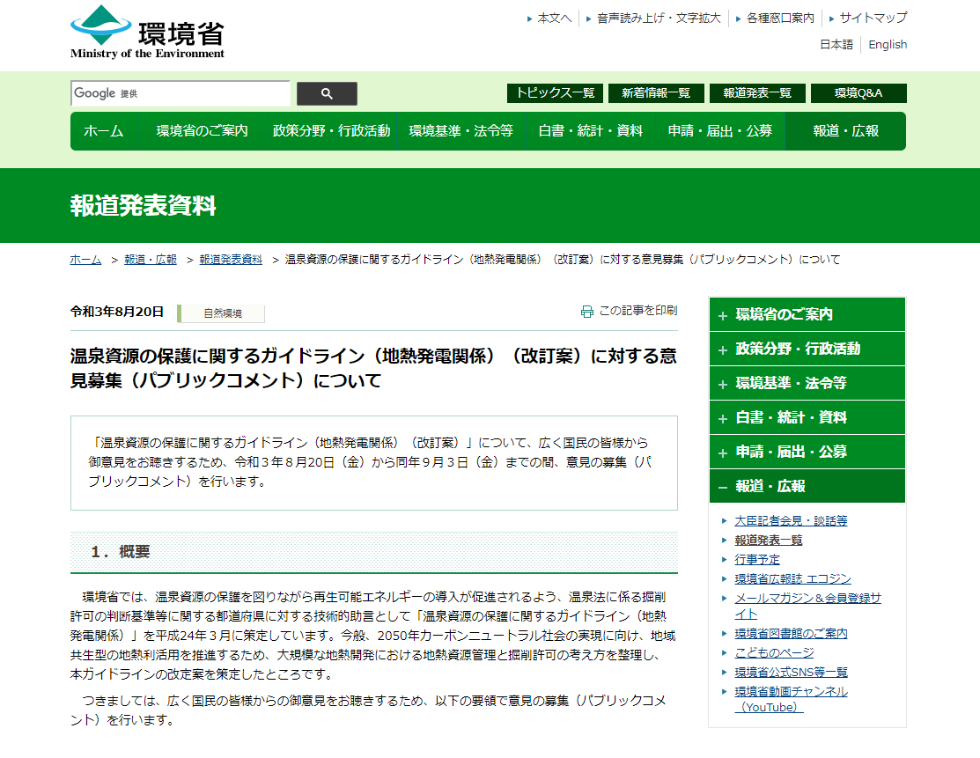The width and height of the screenshot is (980, 758).
Task: Expand the 環境省のご案内 sidebar section
Action: [x=807, y=314]
